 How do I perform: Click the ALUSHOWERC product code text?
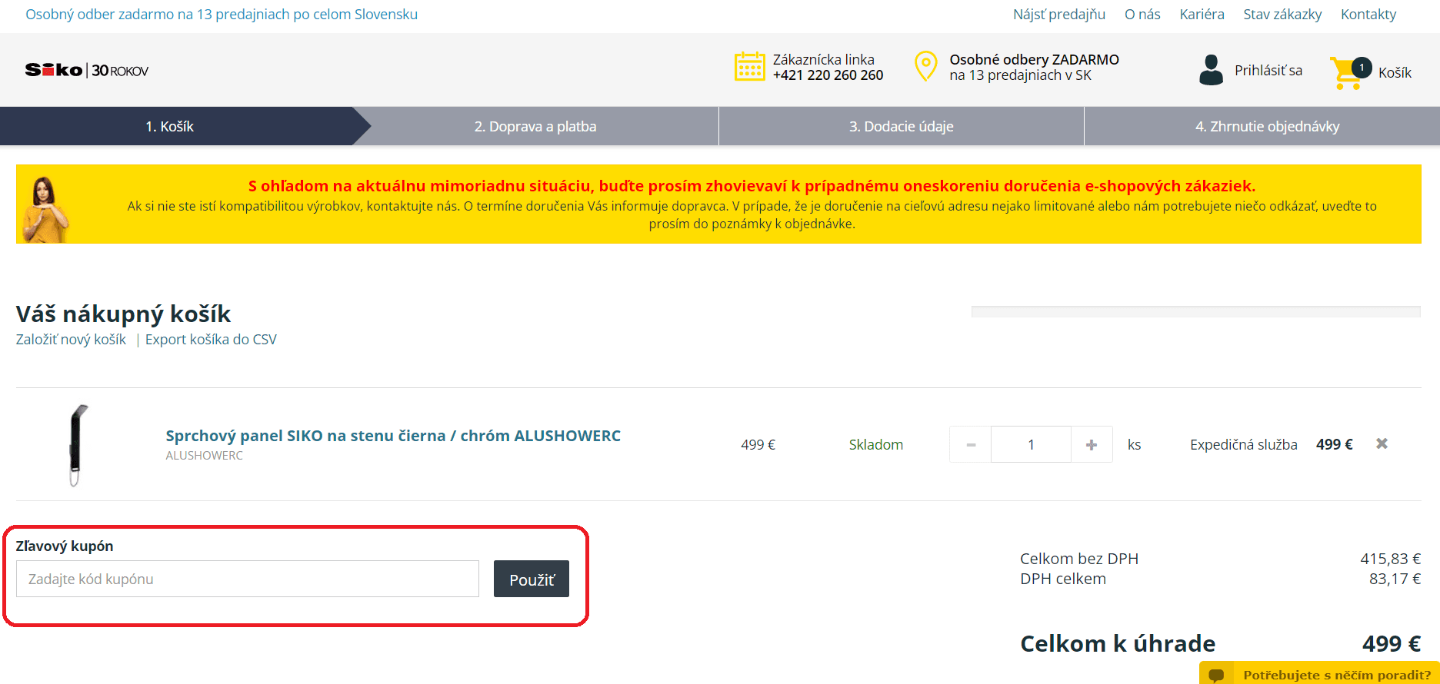[x=205, y=456]
